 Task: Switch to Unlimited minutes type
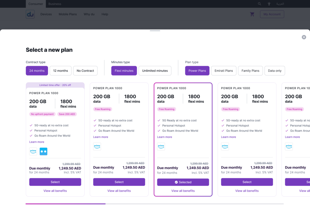pyautogui.click(x=155, y=71)
